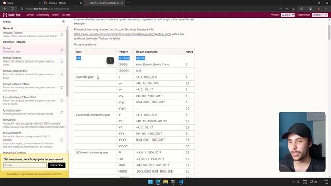Click arrow icon next to formatDuration

62,112
